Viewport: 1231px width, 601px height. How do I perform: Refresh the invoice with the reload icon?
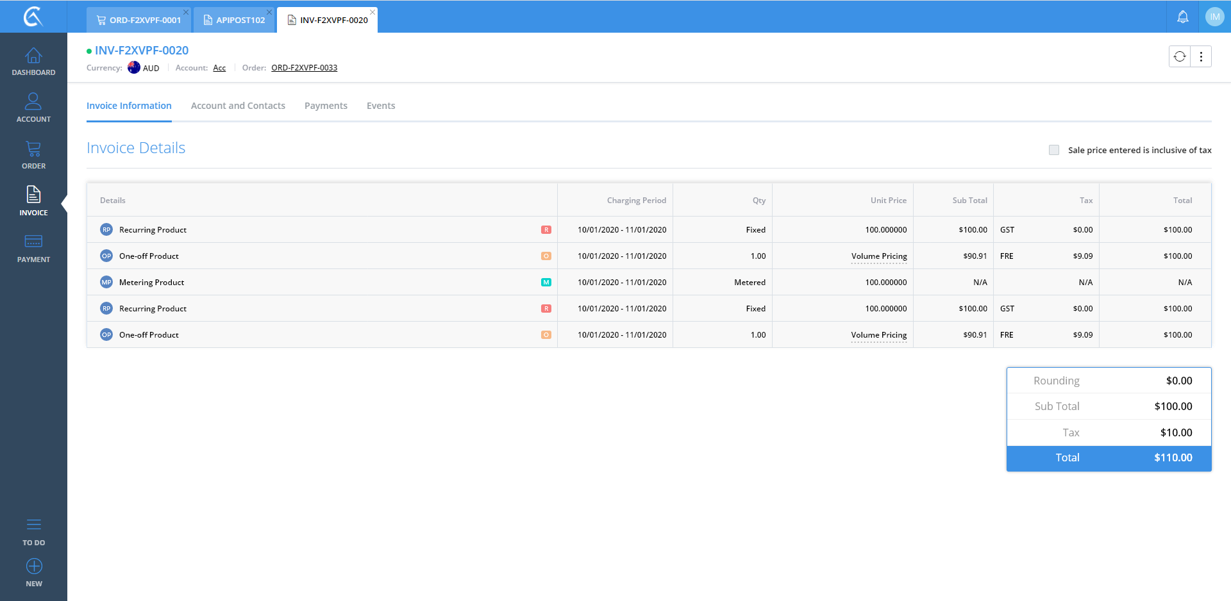pyautogui.click(x=1180, y=56)
